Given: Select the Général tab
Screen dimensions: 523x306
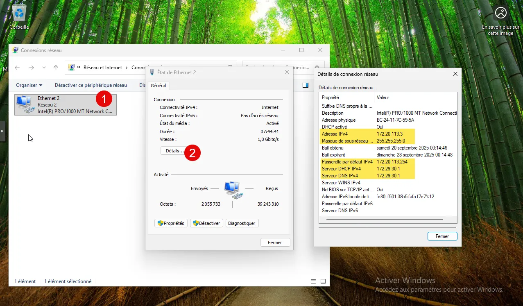Looking at the screenshot, I should (x=158, y=86).
